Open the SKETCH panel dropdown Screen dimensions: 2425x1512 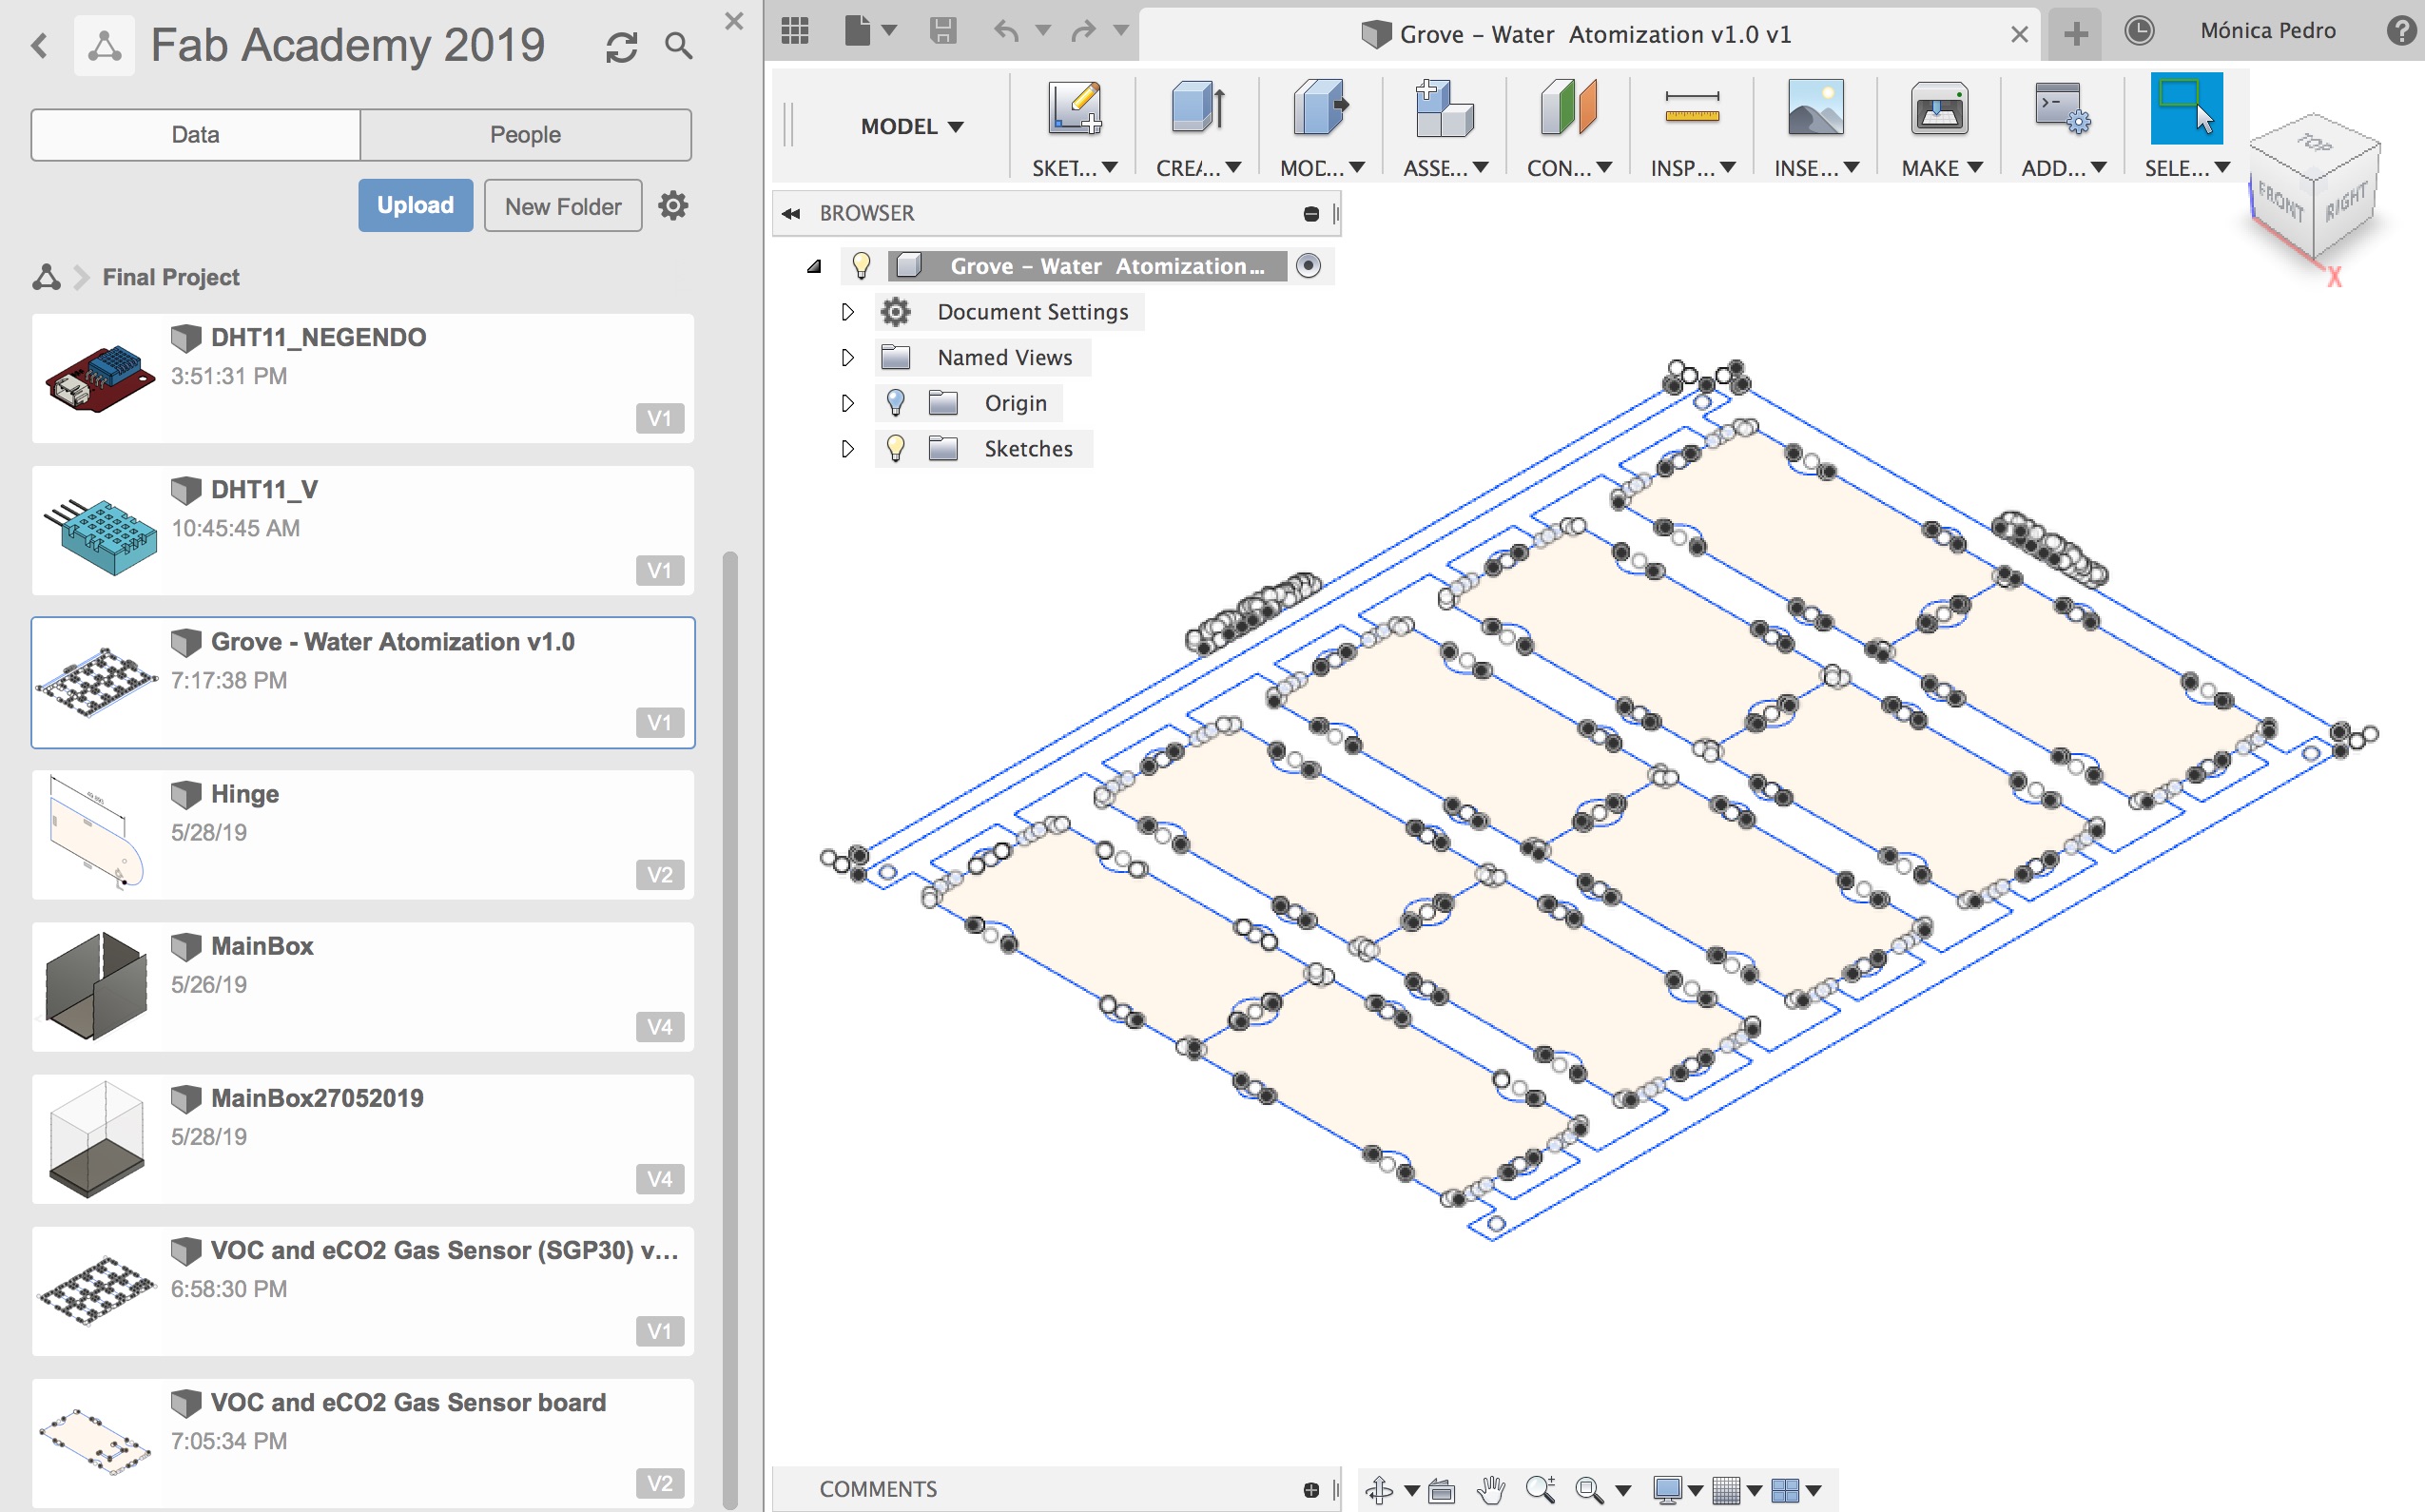[1074, 168]
